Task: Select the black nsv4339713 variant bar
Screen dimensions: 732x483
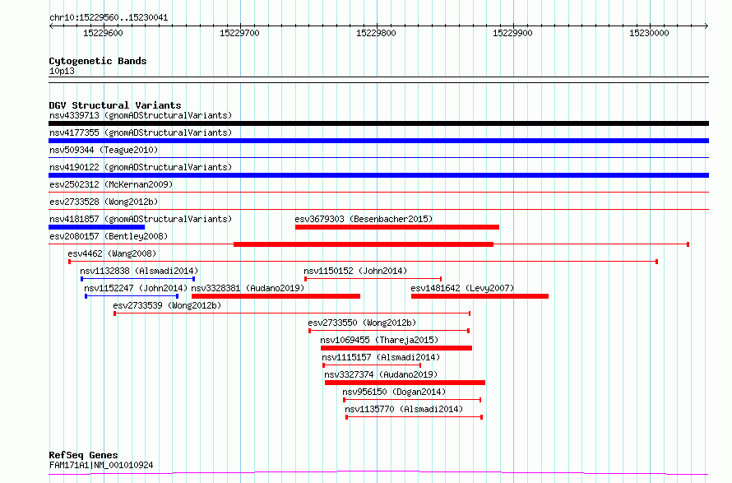Action: (x=378, y=123)
